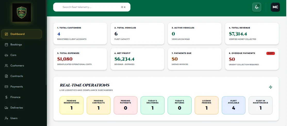
Task: Click 'Deduplicated operational costs' caption
Action: pos(74,64)
